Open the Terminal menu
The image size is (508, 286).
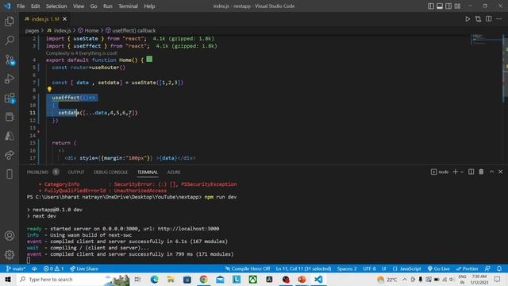pyautogui.click(x=128, y=6)
